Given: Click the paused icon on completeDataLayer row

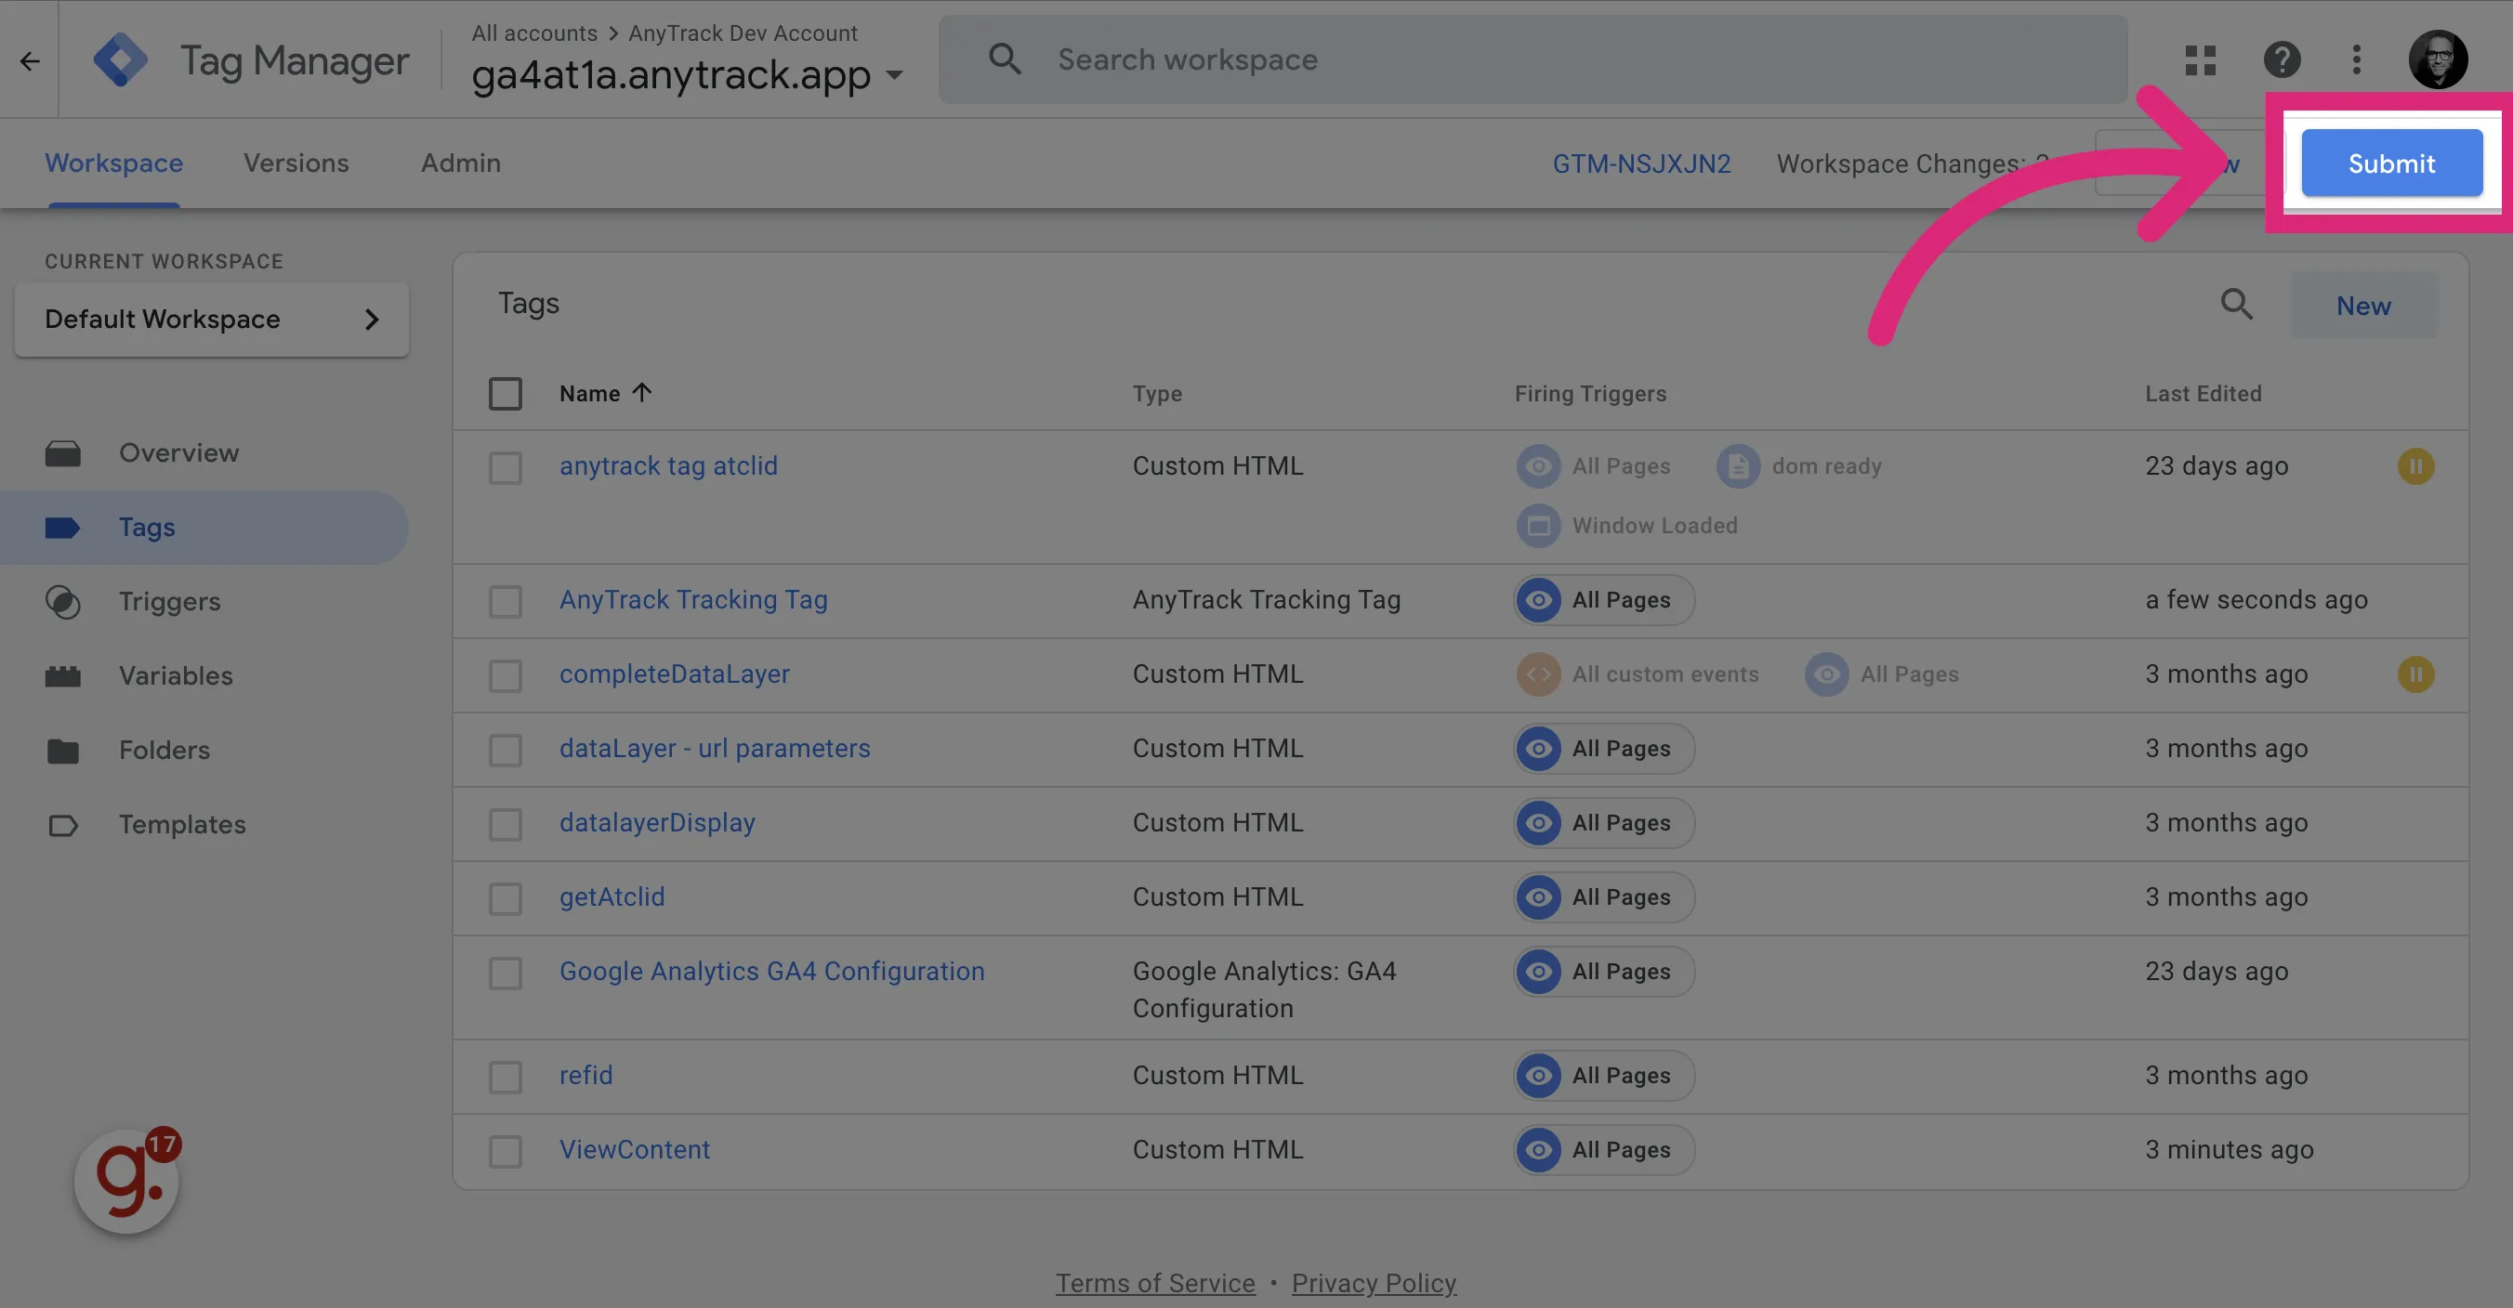Looking at the screenshot, I should (x=2415, y=674).
